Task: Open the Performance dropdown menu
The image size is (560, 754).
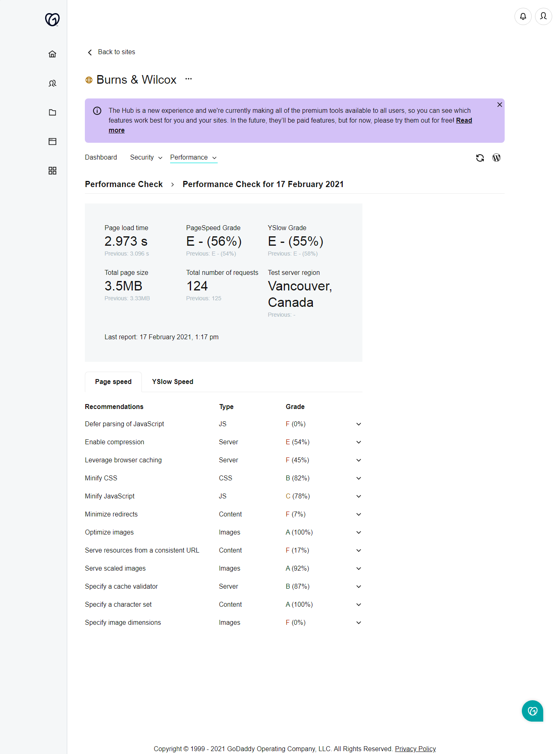Action: pyautogui.click(x=193, y=158)
